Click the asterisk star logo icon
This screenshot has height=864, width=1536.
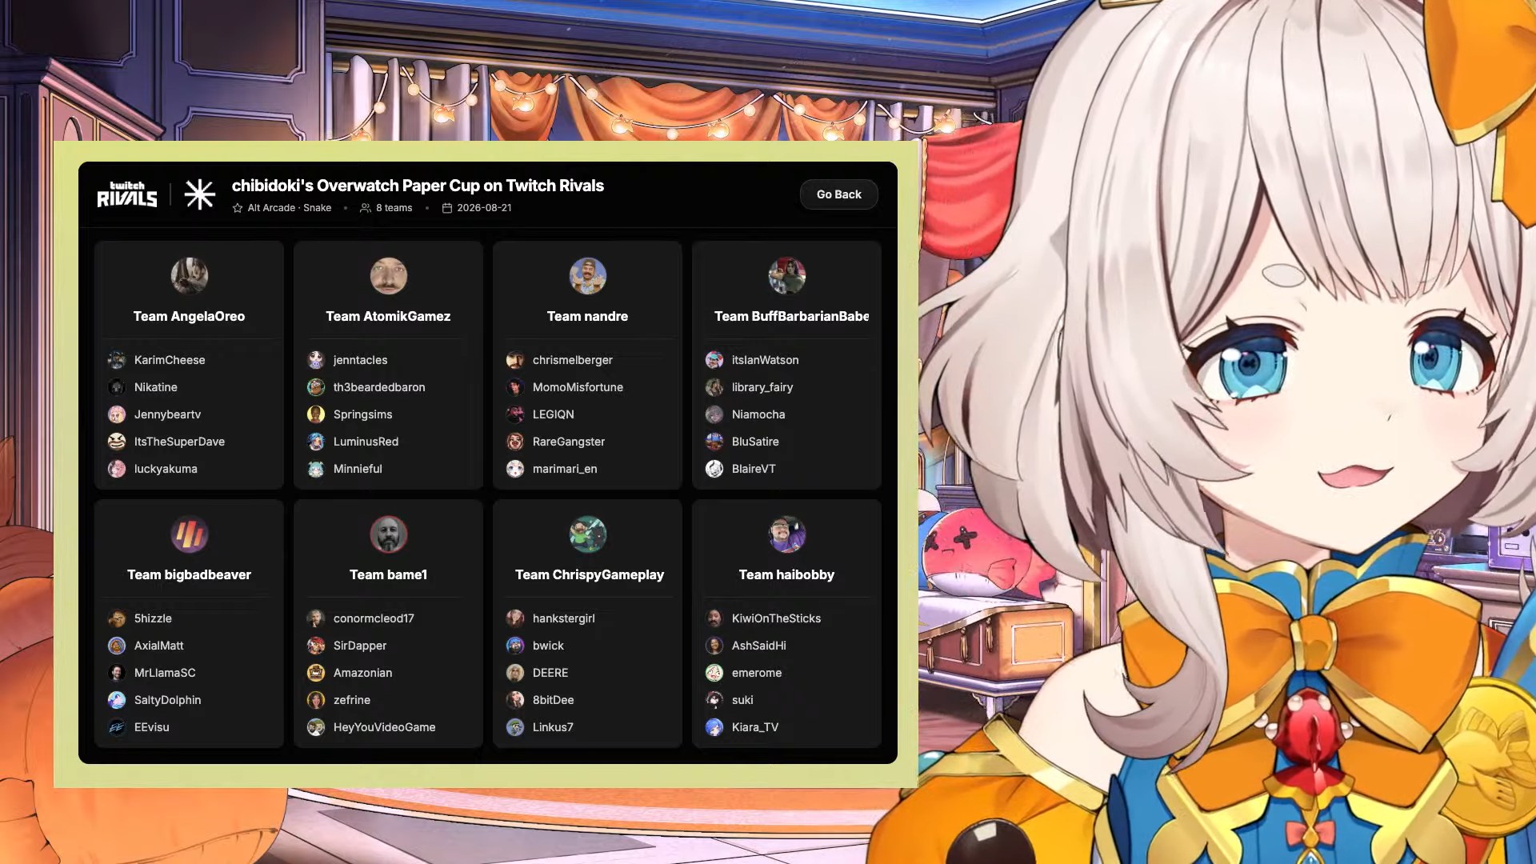(x=199, y=194)
